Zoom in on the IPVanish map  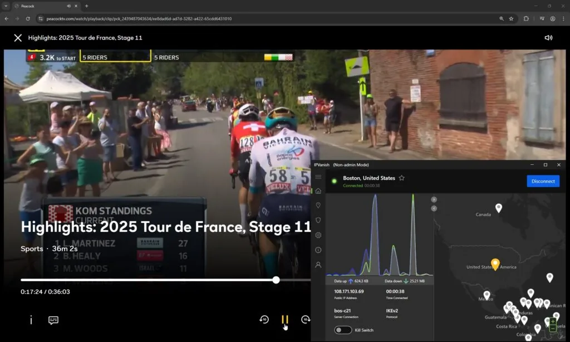click(553, 321)
